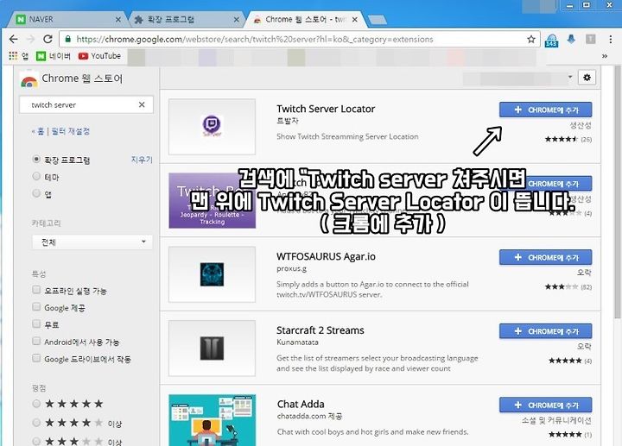
Task: Close the Chrome 웹 스토어 tab
Action: (355, 19)
